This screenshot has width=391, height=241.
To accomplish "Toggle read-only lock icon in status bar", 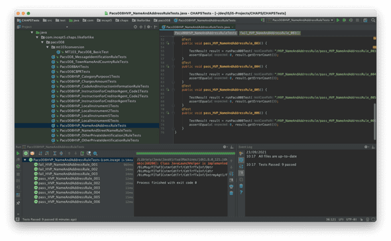I will coord(361,219).
